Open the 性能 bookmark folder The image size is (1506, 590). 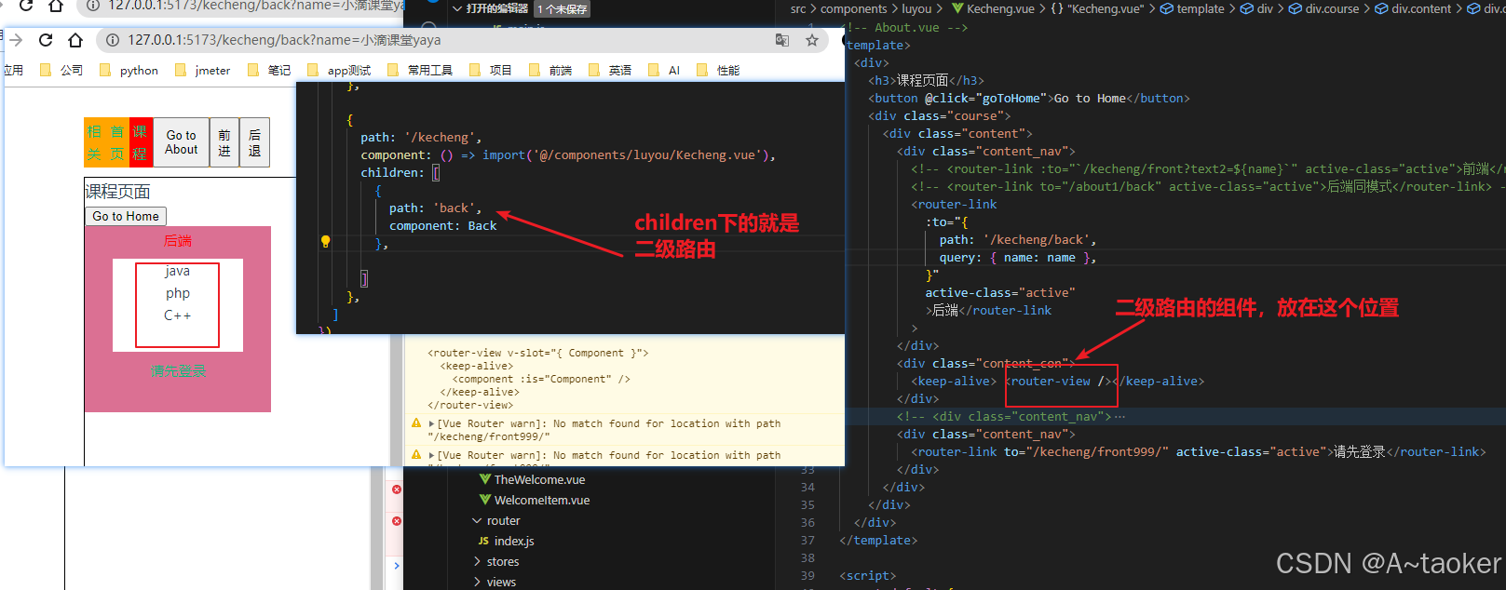tap(718, 70)
